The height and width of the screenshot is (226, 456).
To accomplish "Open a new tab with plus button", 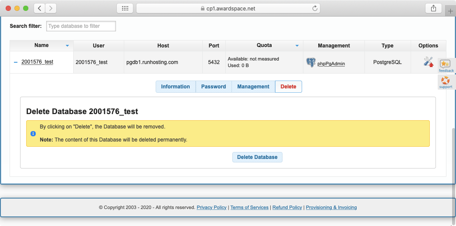I will click(x=450, y=11).
